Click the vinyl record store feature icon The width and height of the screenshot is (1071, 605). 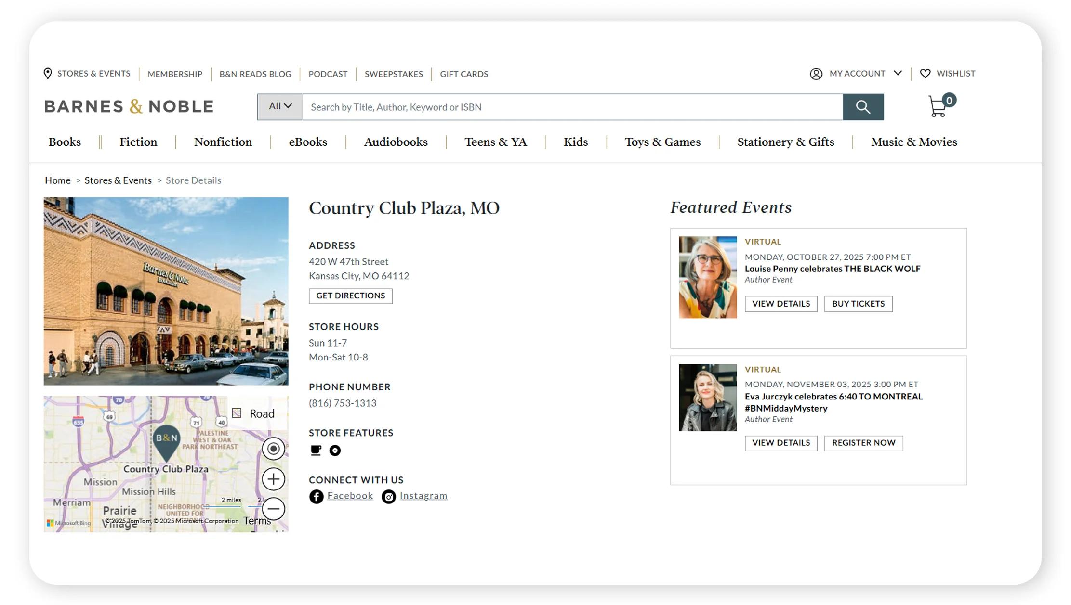click(335, 451)
